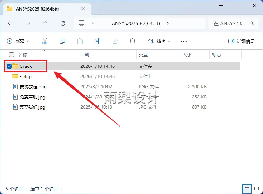This screenshot has width=263, height=194.
Task: Click the 2,300 KB size value
Action: pos(197,87)
